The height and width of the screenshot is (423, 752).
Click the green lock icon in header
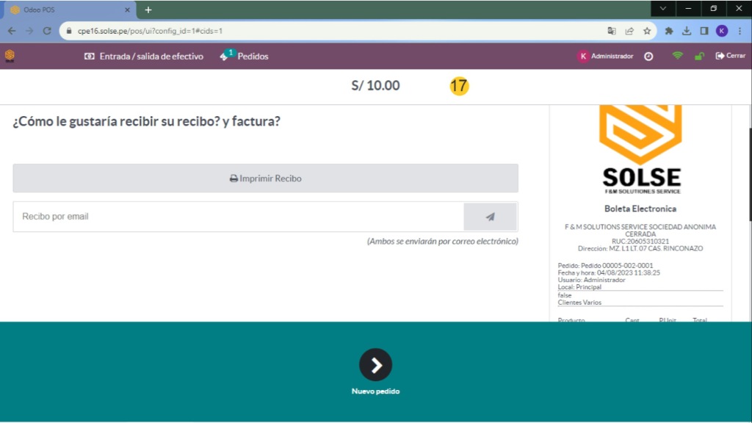[699, 56]
